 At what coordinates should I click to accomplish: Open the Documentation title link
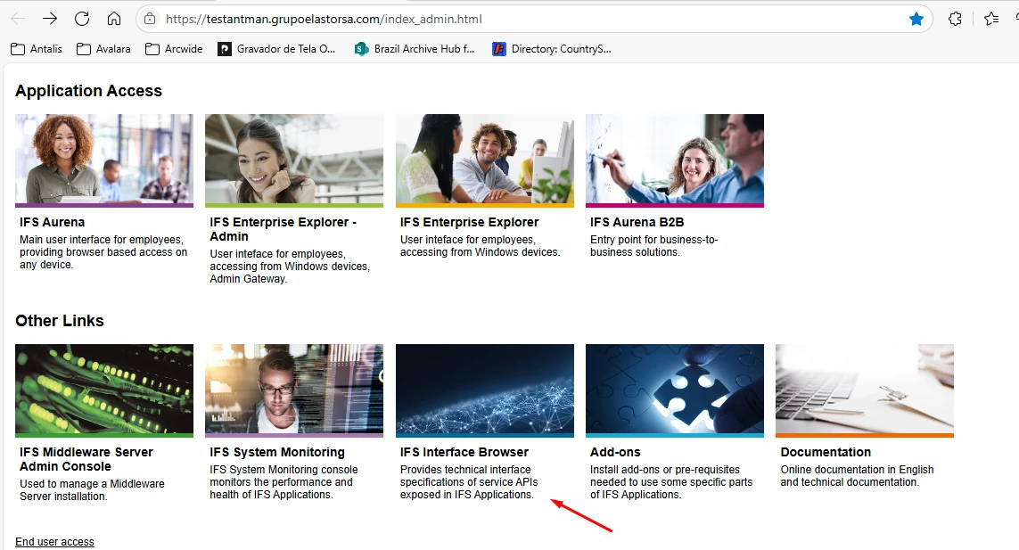[826, 452]
